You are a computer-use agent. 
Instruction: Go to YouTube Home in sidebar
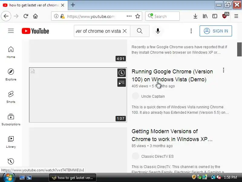click(11, 52)
